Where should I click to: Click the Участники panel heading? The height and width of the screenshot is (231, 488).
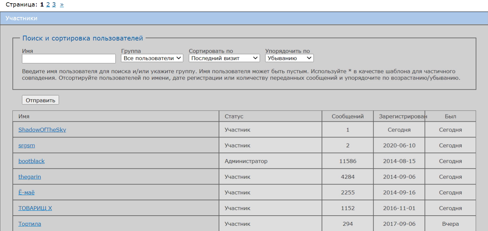coord(21,18)
